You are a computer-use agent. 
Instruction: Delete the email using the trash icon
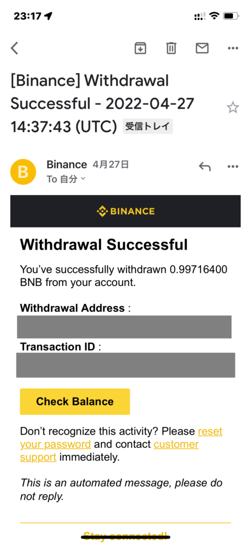171,48
